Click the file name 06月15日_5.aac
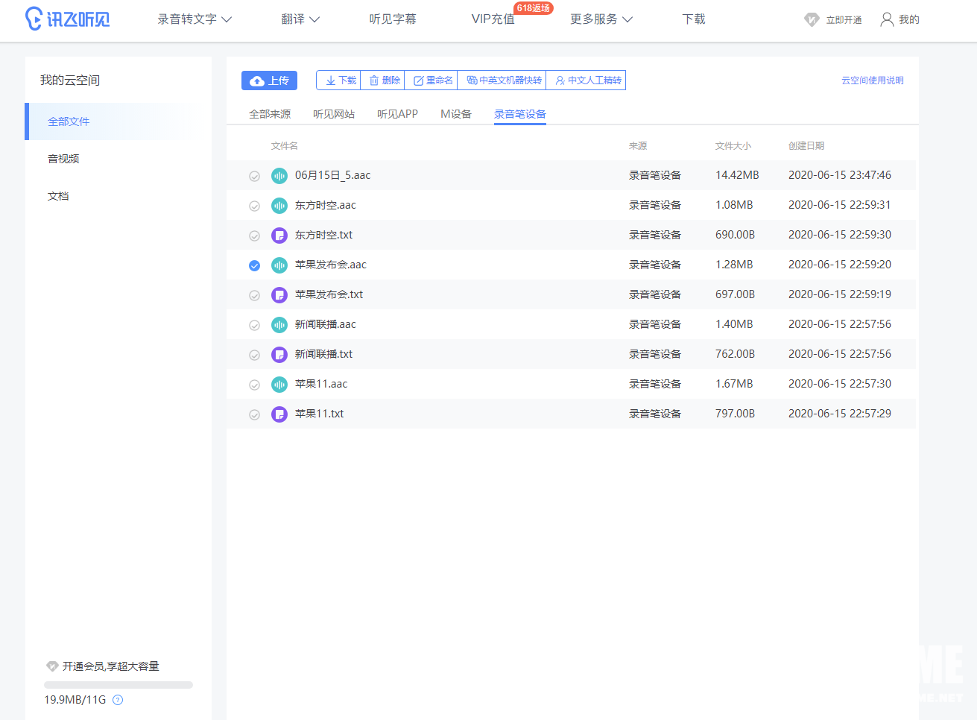The width and height of the screenshot is (977, 720). pyautogui.click(x=332, y=175)
